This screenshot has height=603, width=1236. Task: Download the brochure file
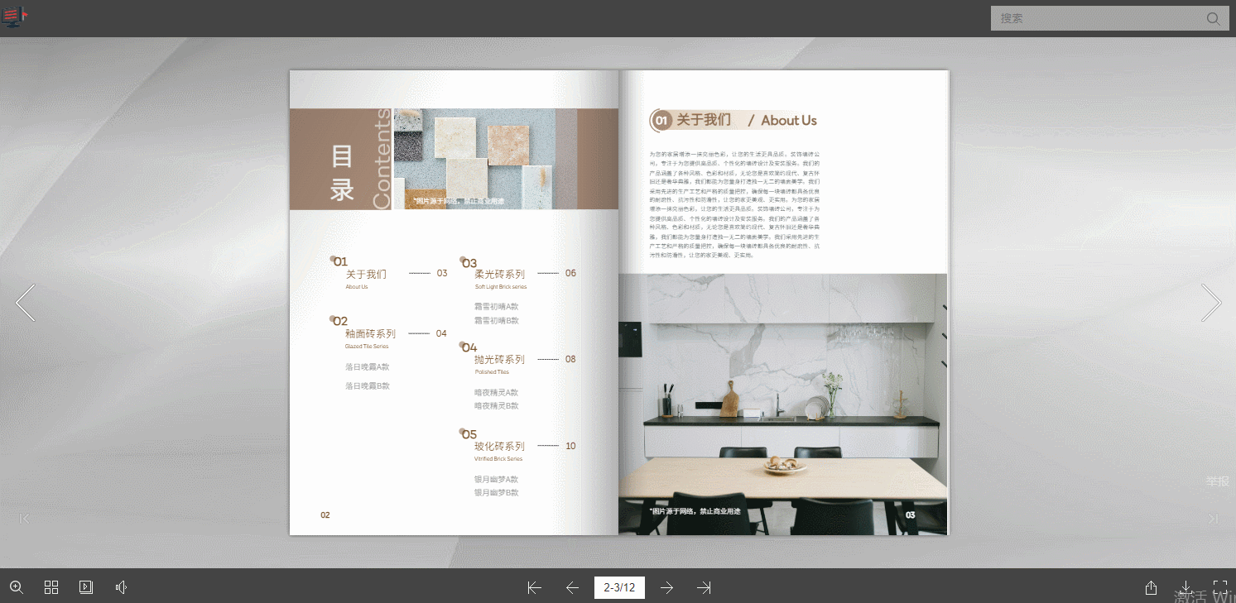(1186, 587)
